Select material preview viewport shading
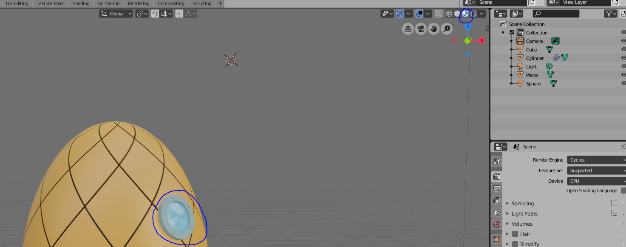The image size is (626, 247). coord(465,14)
